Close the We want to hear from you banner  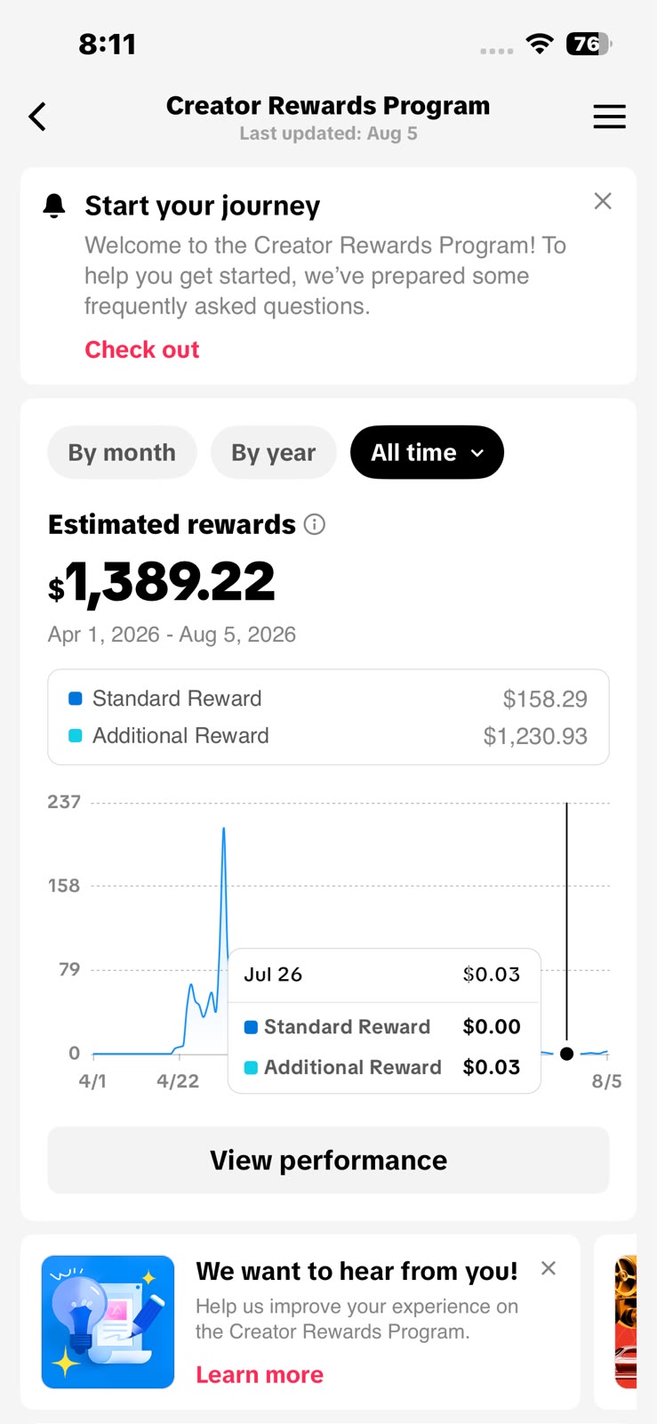(x=549, y=1268)
